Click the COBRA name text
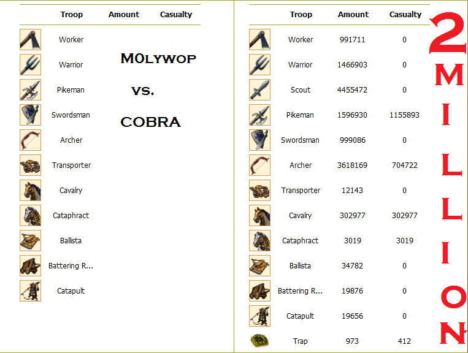This screenshot has width=468, height=353. 150,122
